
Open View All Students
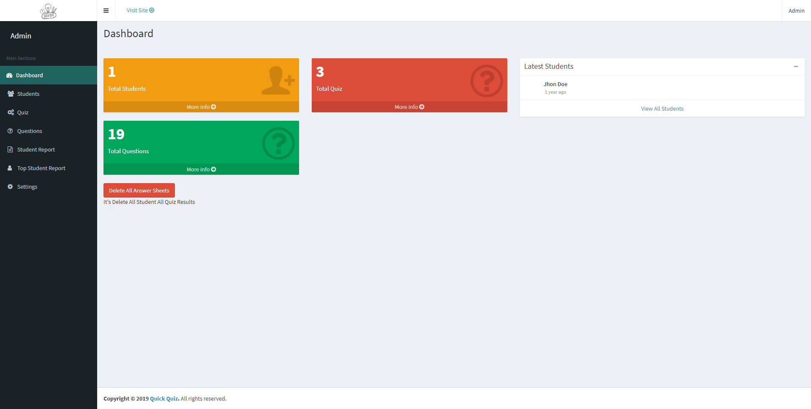pyautogui.click(x=662, y=108)
